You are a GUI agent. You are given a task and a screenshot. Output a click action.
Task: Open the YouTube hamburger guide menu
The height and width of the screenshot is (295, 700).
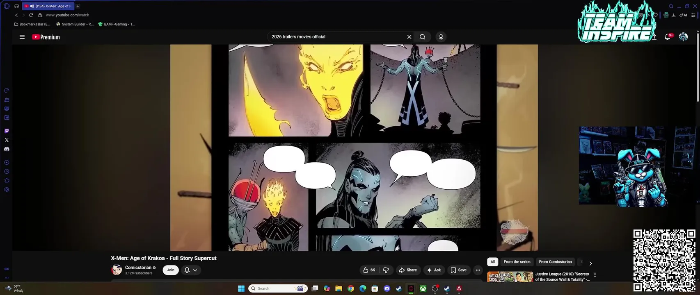pyautogui.click(x=22, y=37)
